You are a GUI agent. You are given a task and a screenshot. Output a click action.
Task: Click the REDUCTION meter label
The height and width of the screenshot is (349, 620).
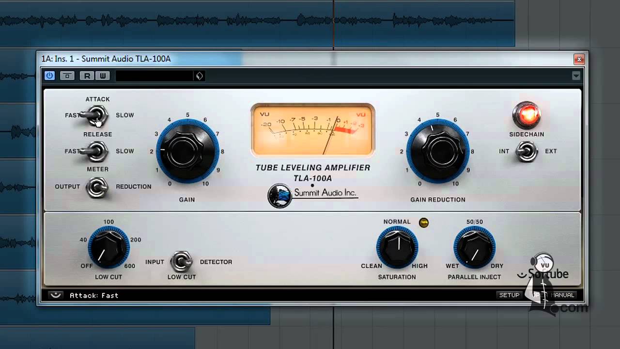[x=134, y=187]
